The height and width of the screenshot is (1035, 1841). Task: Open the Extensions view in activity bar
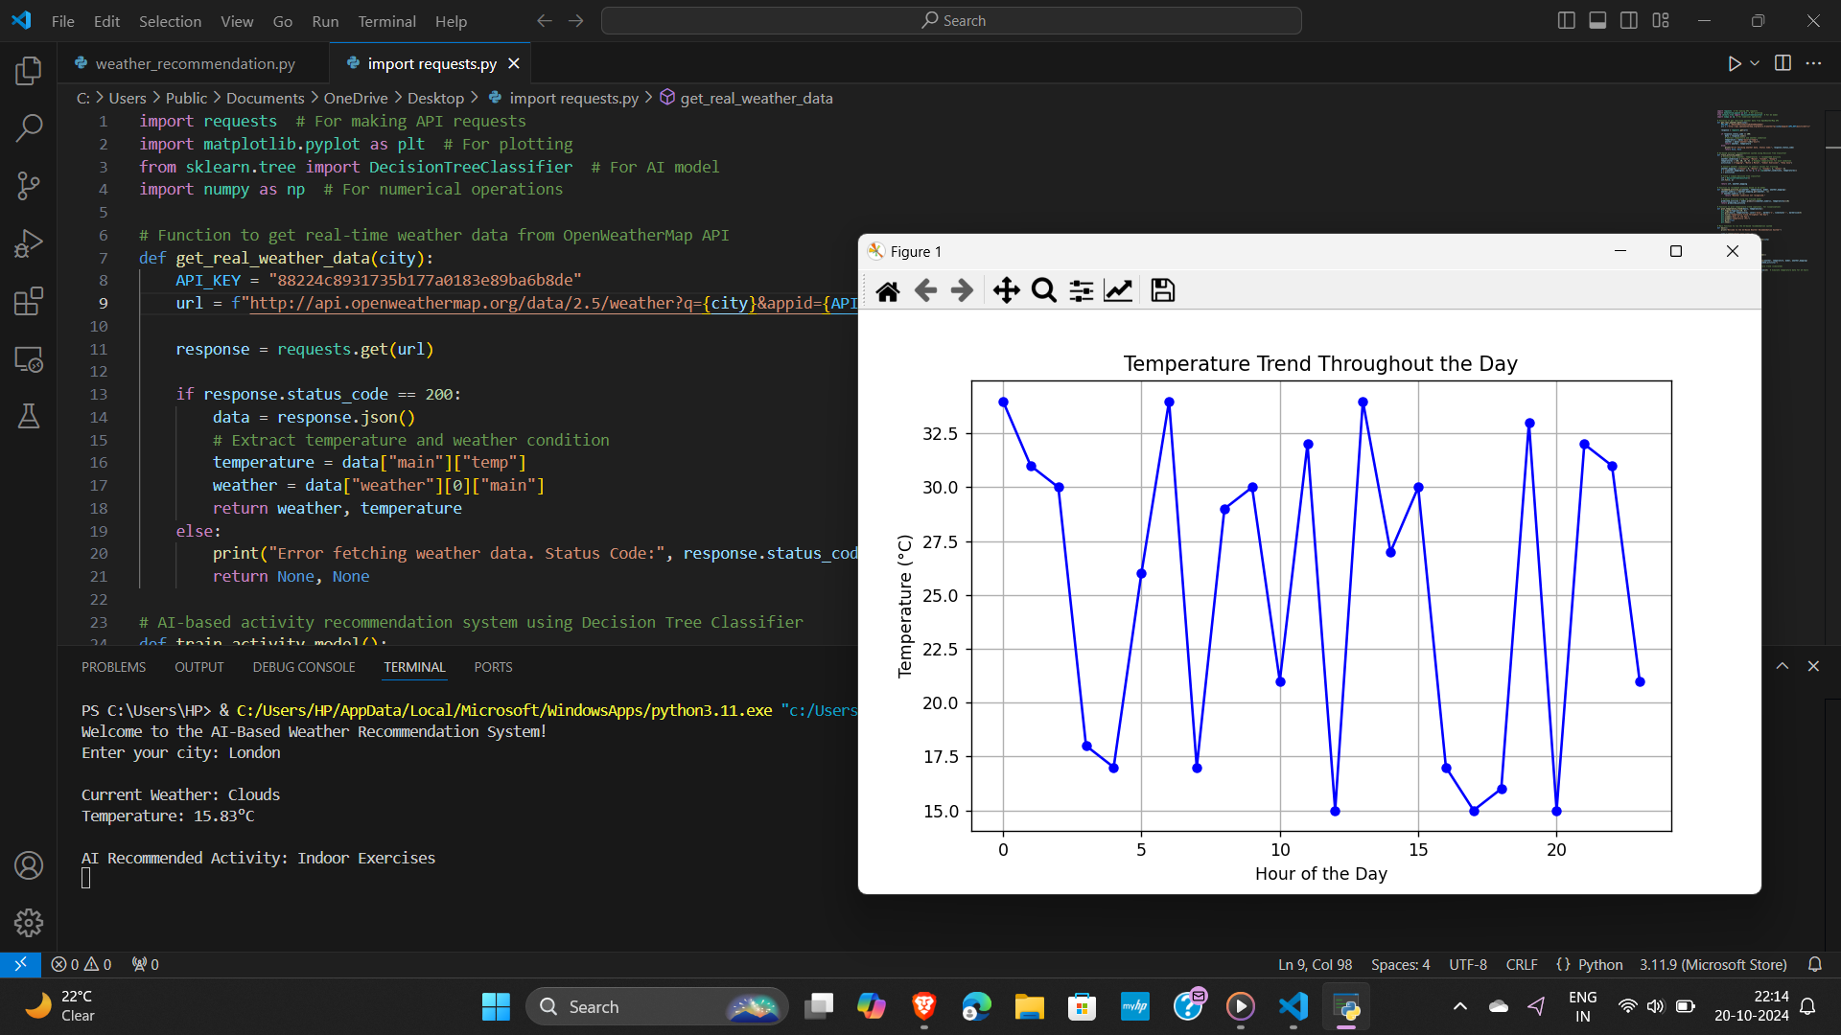29,301
